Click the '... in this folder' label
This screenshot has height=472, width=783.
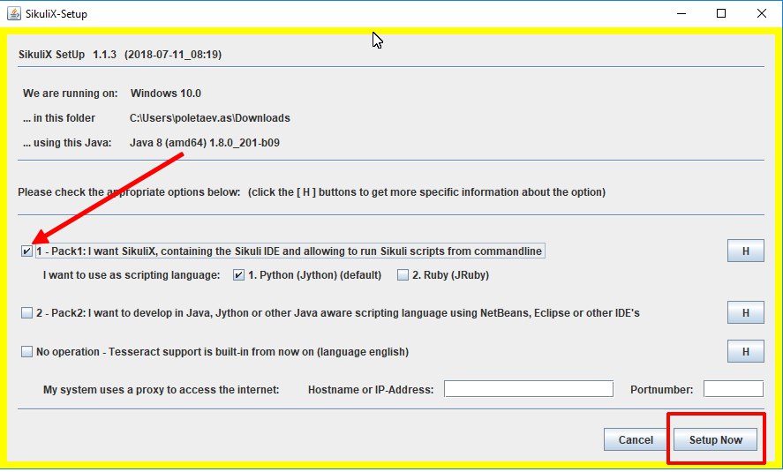point(59,118)
